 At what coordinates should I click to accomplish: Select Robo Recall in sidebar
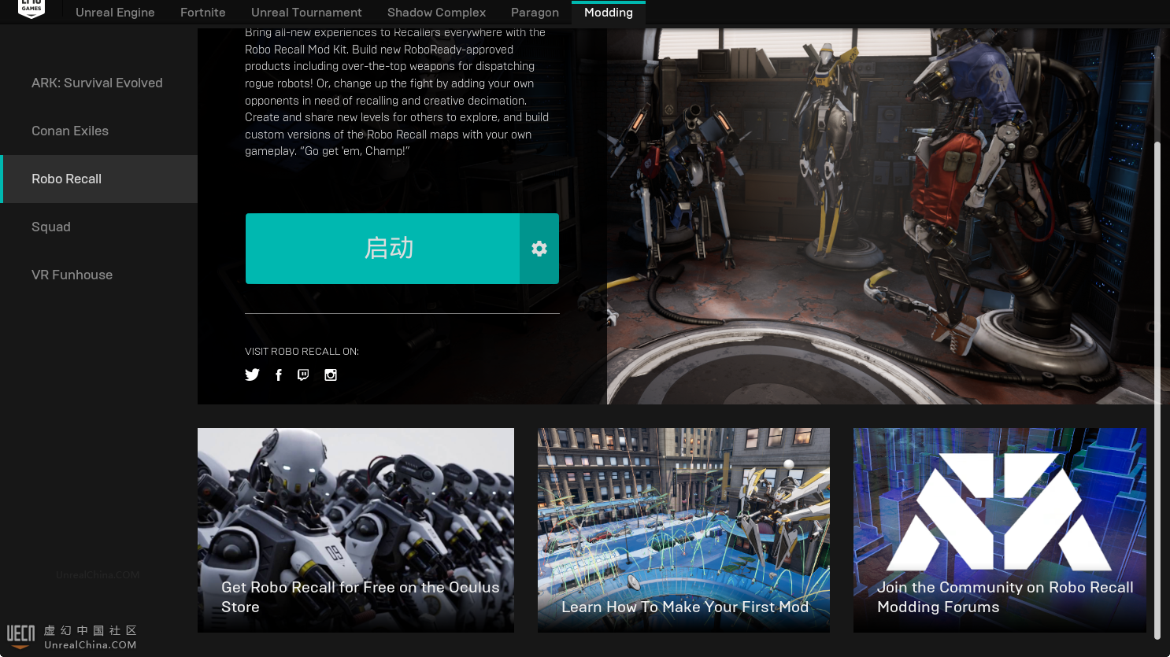point(98,179)
